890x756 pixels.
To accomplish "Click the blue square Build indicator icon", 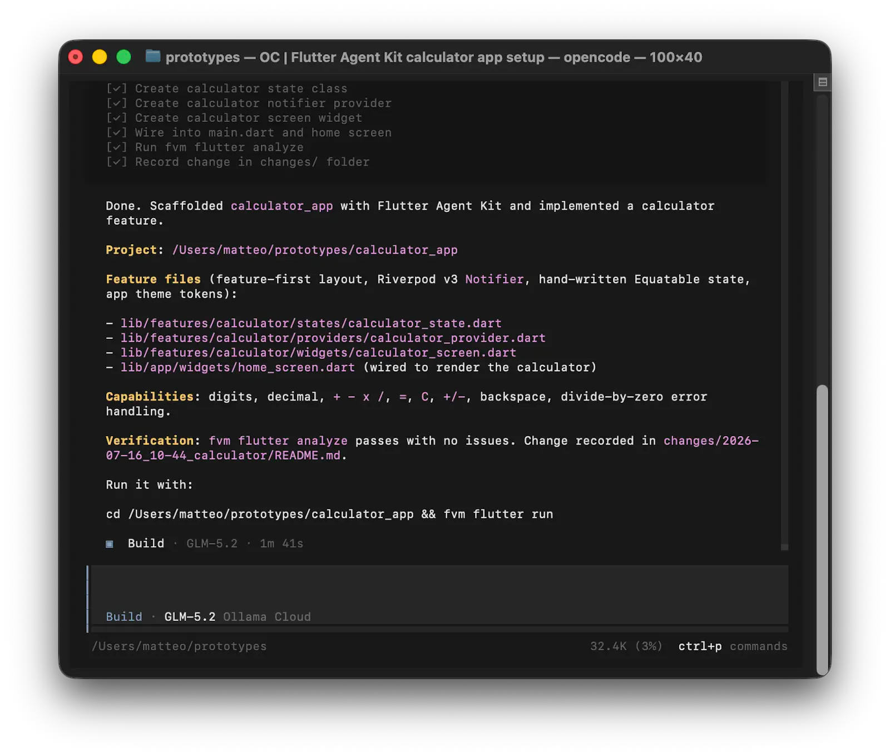I will pyautogui.click(x=110, y=544).
